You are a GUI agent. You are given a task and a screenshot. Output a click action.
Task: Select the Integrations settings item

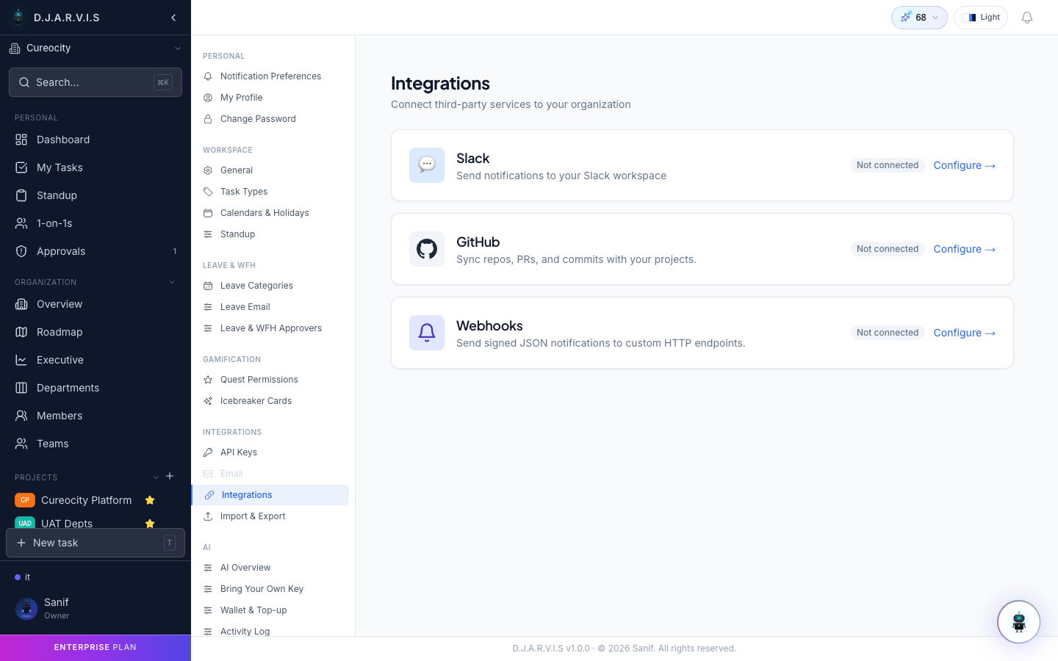click(x=270, y=495)
